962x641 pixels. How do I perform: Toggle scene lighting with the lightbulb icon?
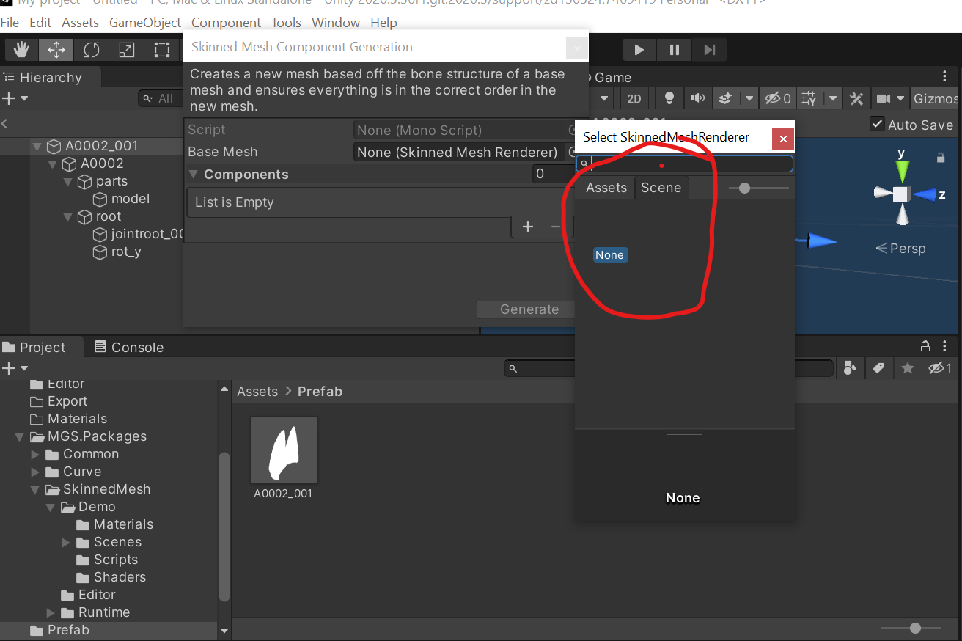tap(669, 98)
